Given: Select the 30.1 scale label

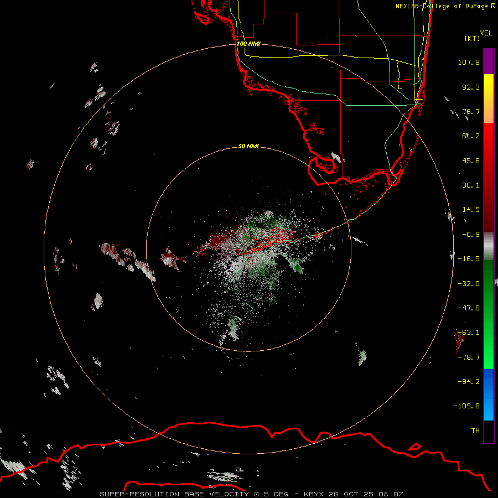Looking at the screenshot, I should [x=471, y=185].
